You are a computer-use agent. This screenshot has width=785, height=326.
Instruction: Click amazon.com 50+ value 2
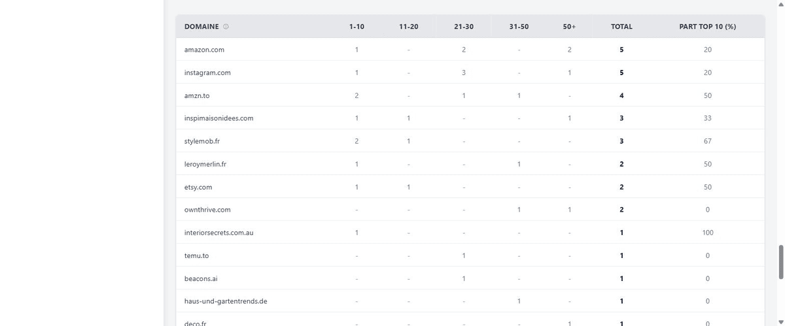(x=569, y=50)
